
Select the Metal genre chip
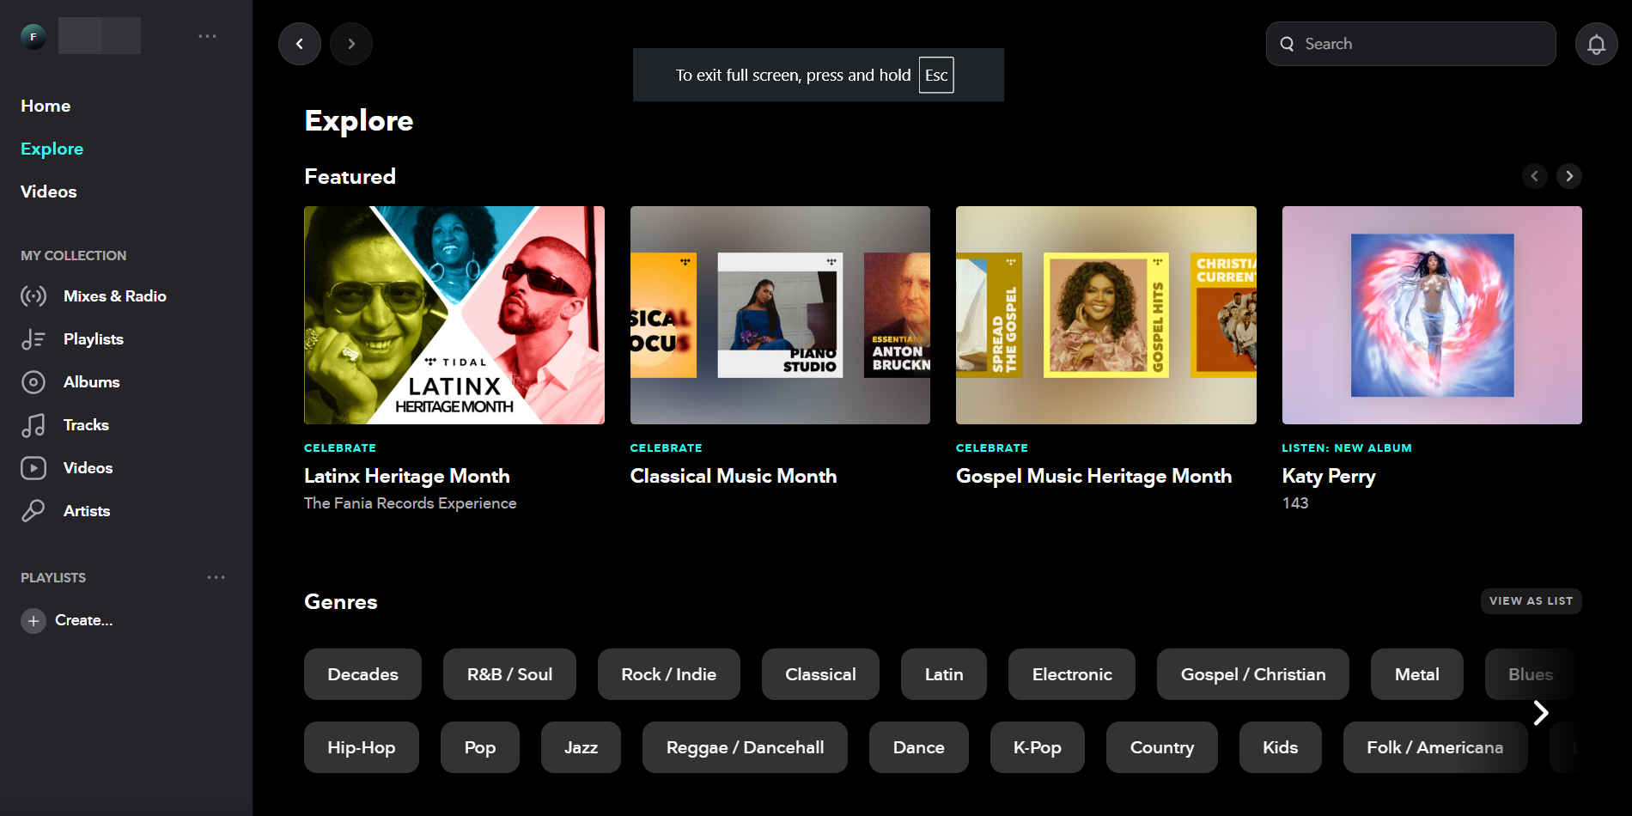coord(1417,674)
